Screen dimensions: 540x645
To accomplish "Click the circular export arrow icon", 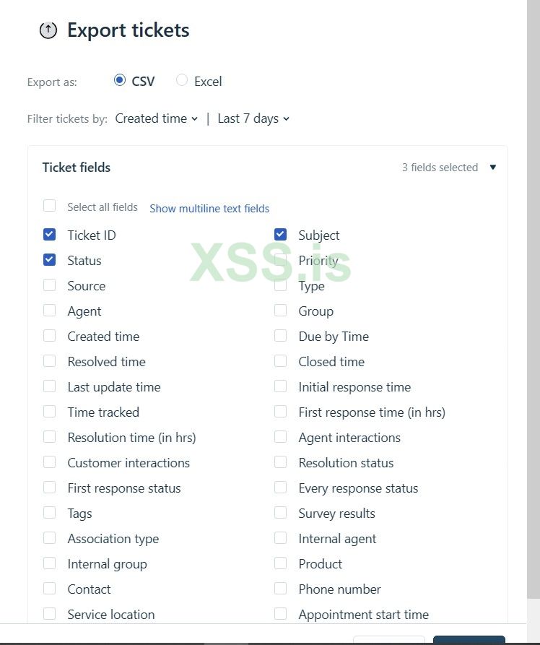I will (x=48, y=30).
